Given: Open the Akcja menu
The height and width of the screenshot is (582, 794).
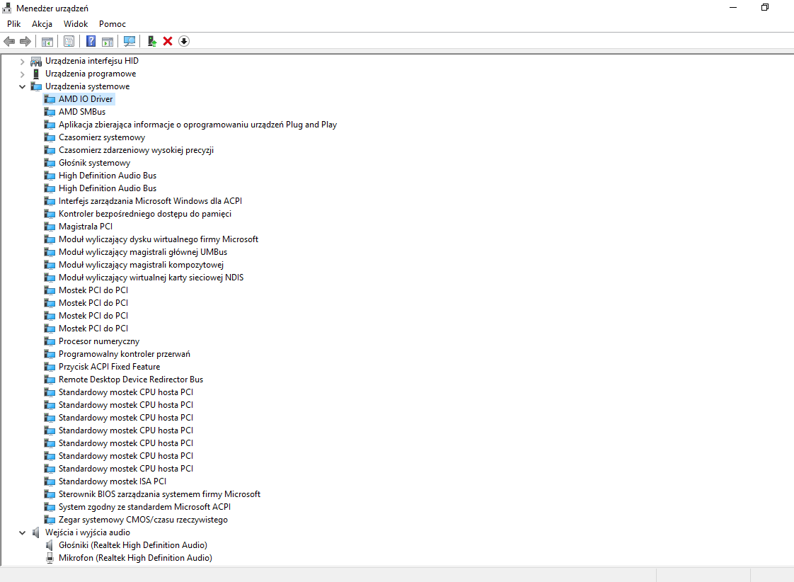Looking at the screenshot, I should tap(42, 24).
